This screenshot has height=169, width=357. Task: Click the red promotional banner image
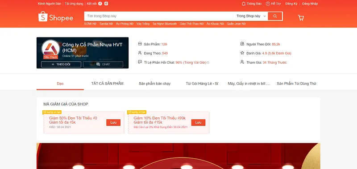pyautogui.click(x=178, y=156)
